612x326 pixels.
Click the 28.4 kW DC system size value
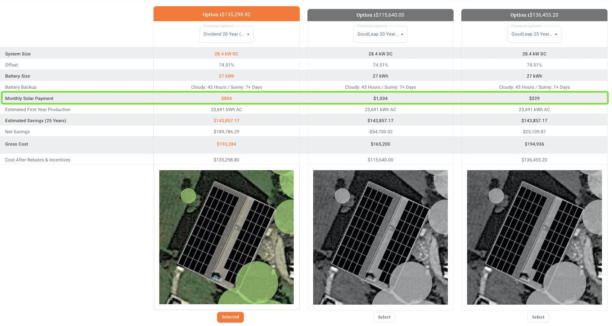(x=226, y=54)
